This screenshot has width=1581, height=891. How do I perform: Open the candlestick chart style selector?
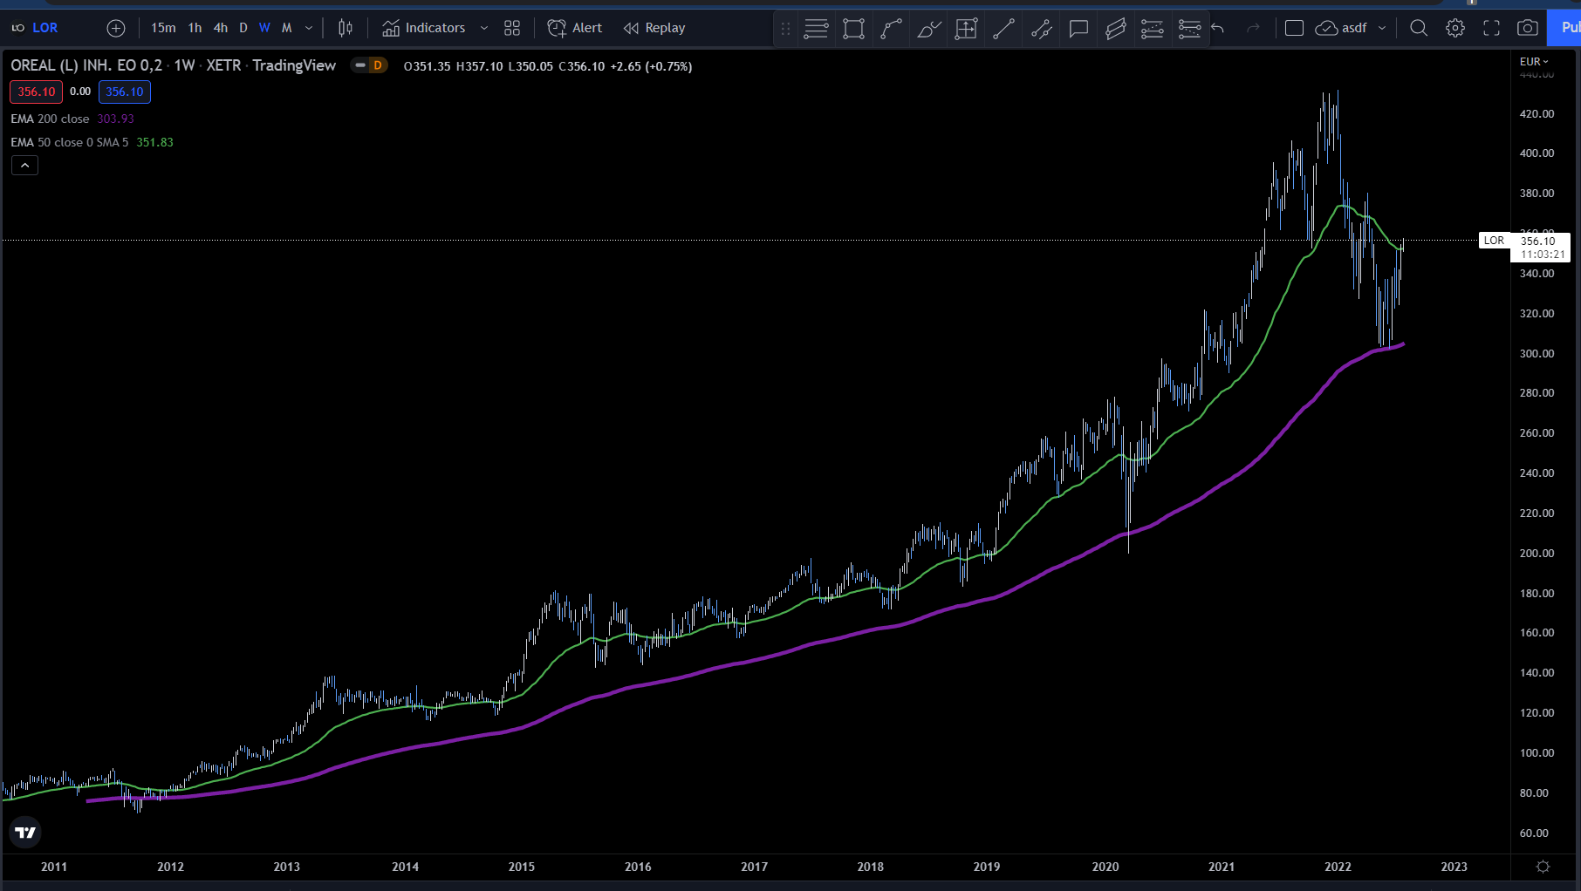point(346,28)
